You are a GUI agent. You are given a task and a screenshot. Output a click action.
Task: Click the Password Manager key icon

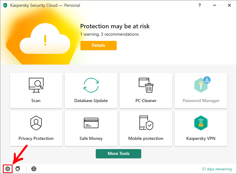pyautogui.click(x=201, y=85)
